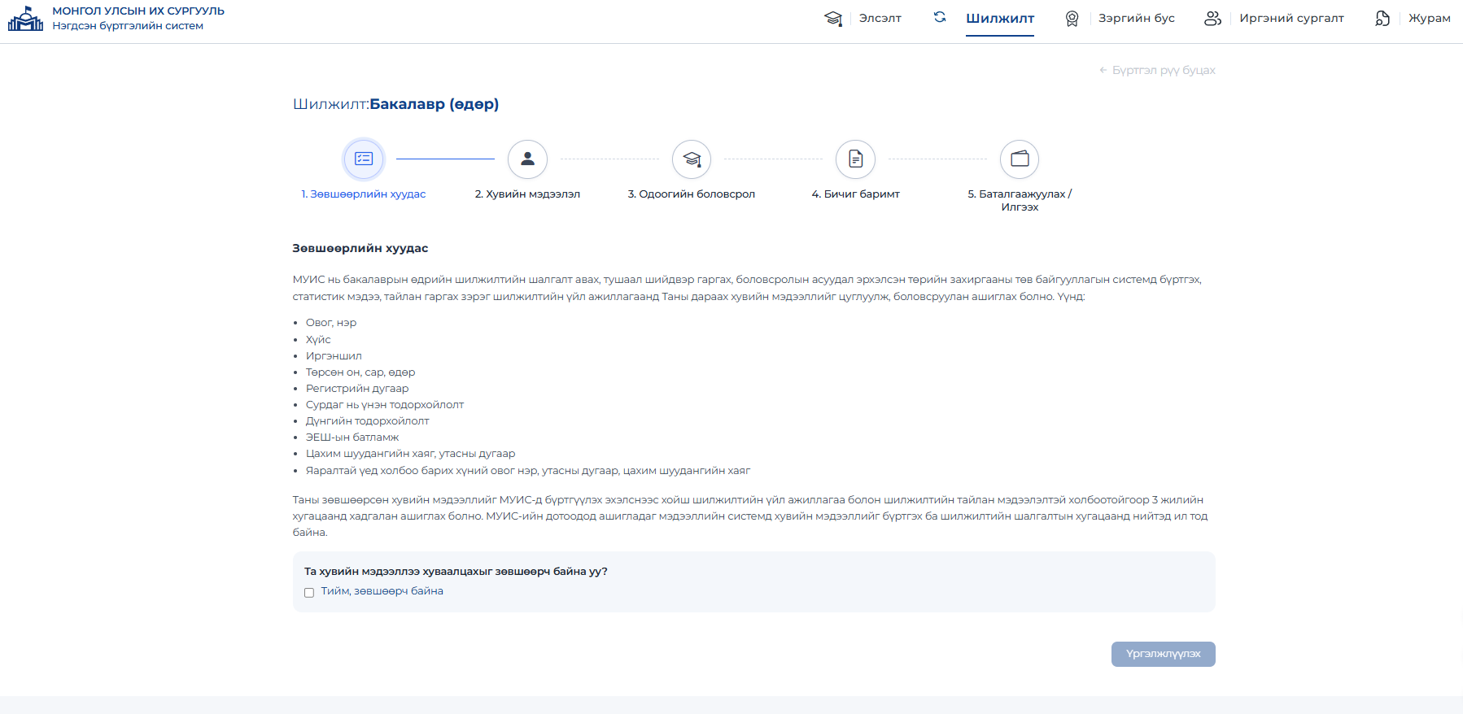This screenshot has width=1463, height=714.
Task: Click the university building logo icon
Action: coord(25,19)
